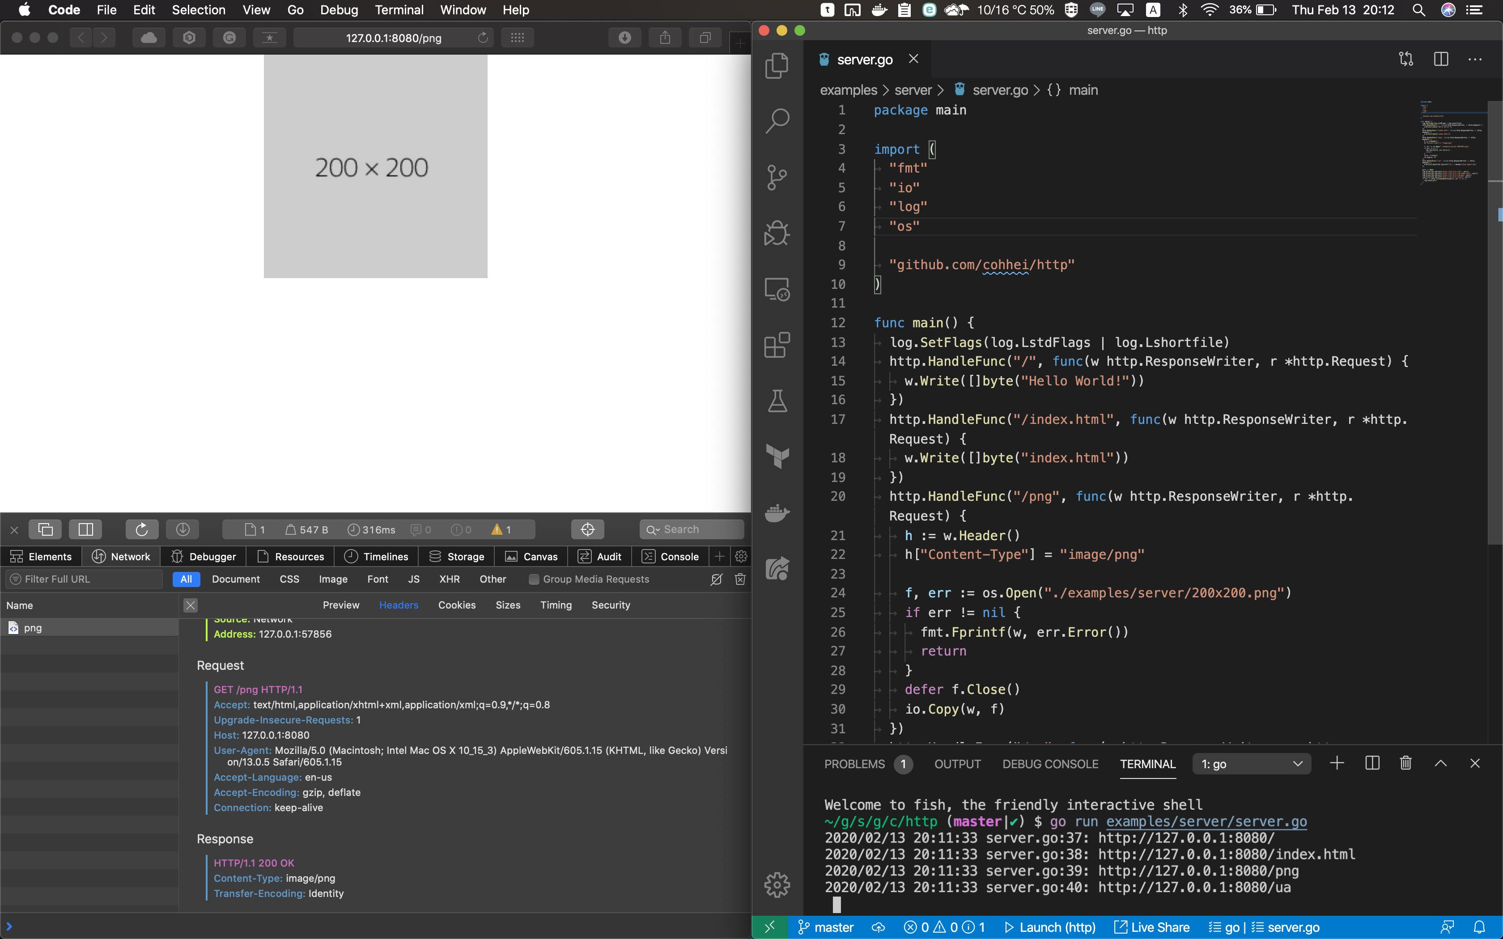Show Safari downloads icon
The height and width of the screenshot is (939, 1503).
pyautogui.click(x=625, y=38)
